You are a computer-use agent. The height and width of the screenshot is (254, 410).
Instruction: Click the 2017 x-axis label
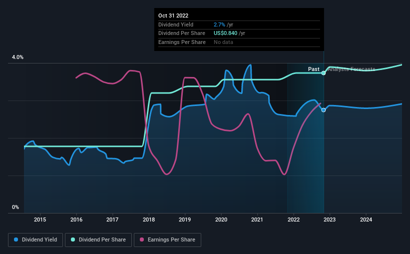(x=112, y=219)
